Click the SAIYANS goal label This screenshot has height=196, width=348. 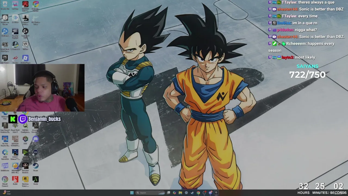(307, 66)
